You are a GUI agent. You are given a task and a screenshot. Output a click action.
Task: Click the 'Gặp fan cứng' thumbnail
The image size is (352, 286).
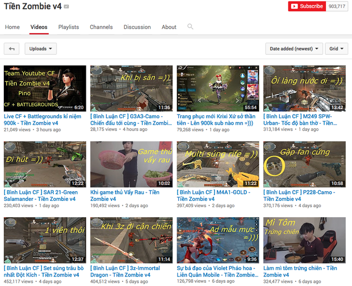click(x=305, y=164)
